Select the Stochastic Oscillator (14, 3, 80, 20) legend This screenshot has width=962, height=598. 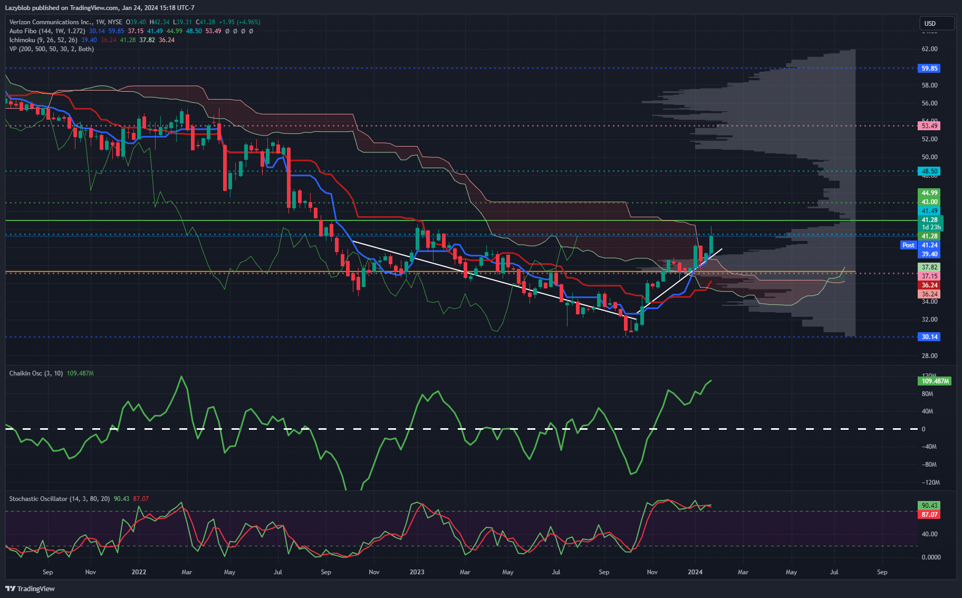[x=60, y=499]
